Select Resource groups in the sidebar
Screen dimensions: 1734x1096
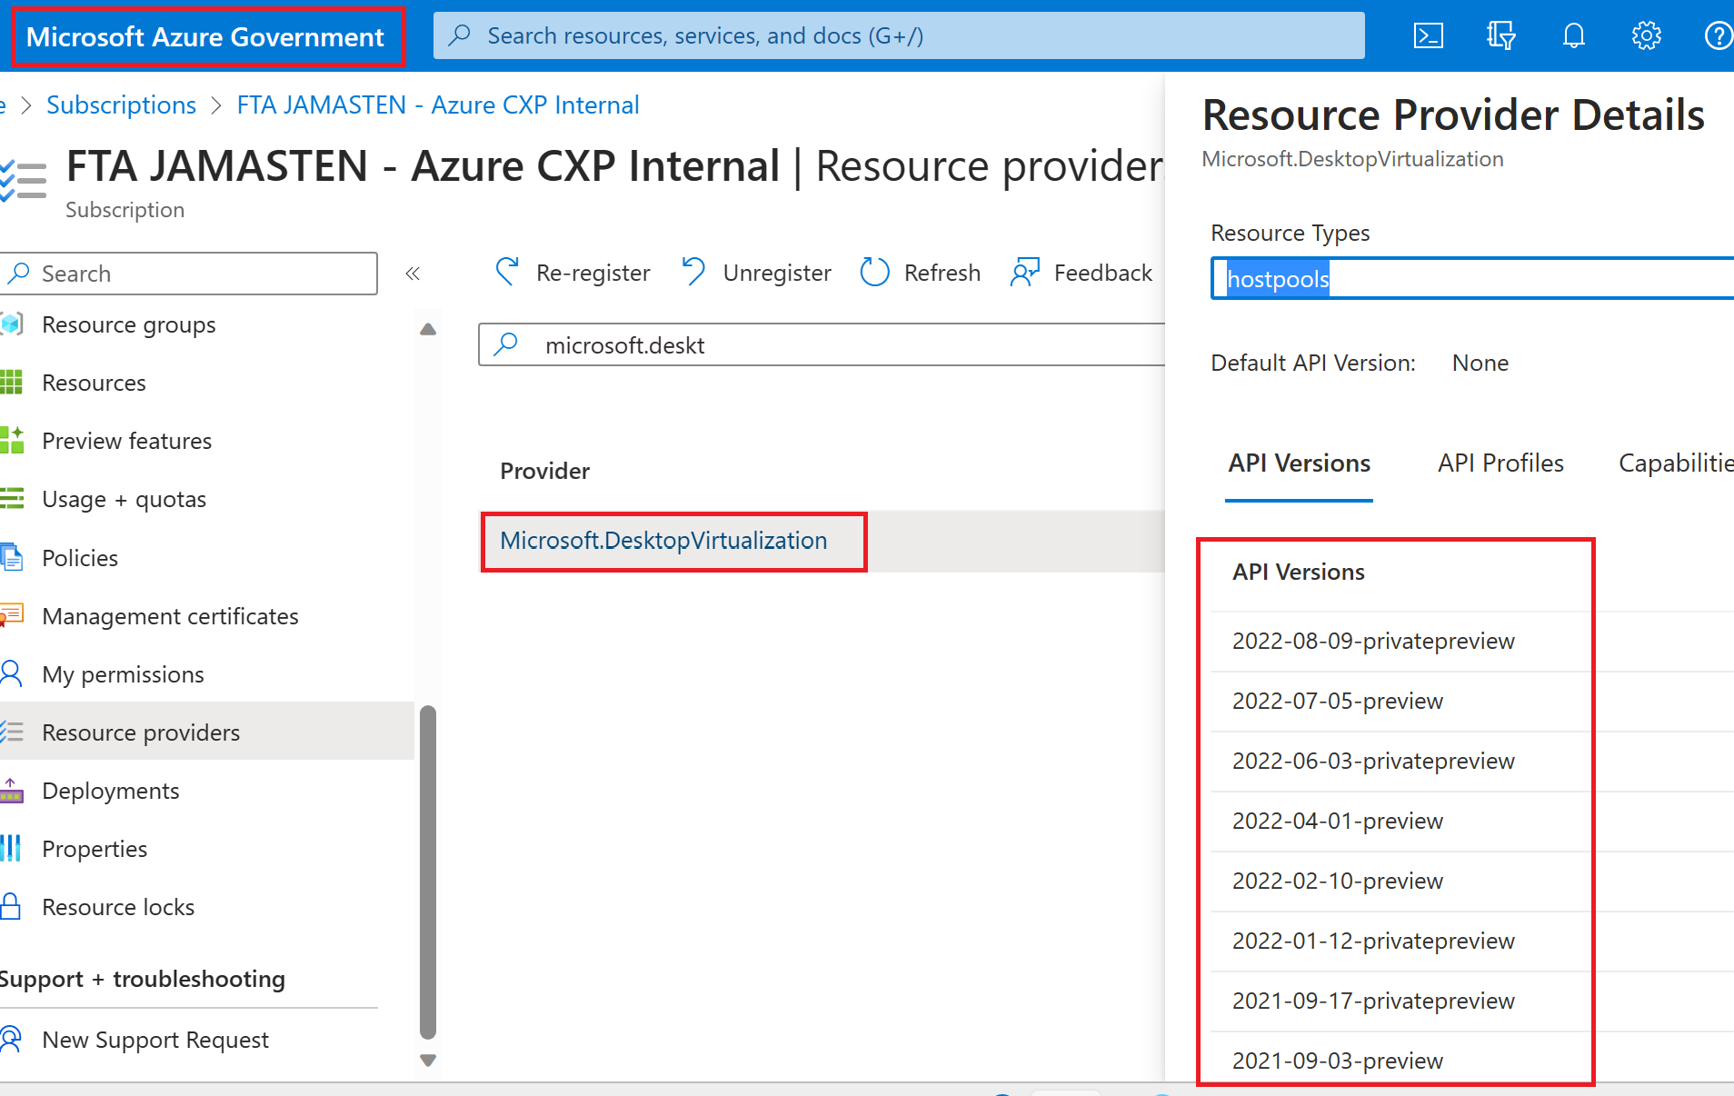pyautogui.click(x=128, y=324)
